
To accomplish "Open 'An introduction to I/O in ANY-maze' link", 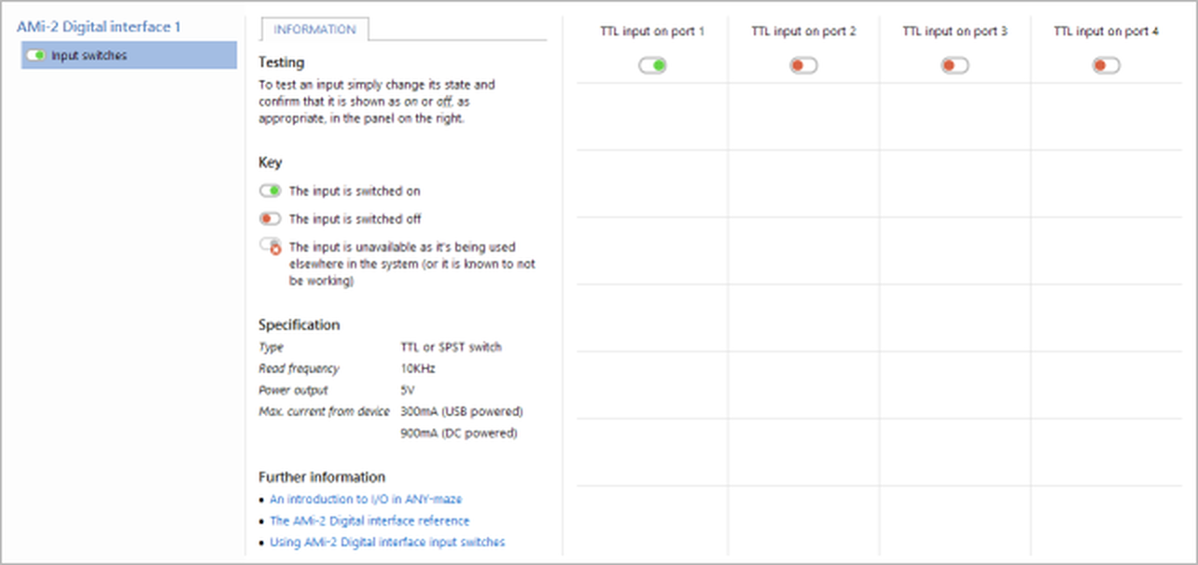I will [366, 499].
